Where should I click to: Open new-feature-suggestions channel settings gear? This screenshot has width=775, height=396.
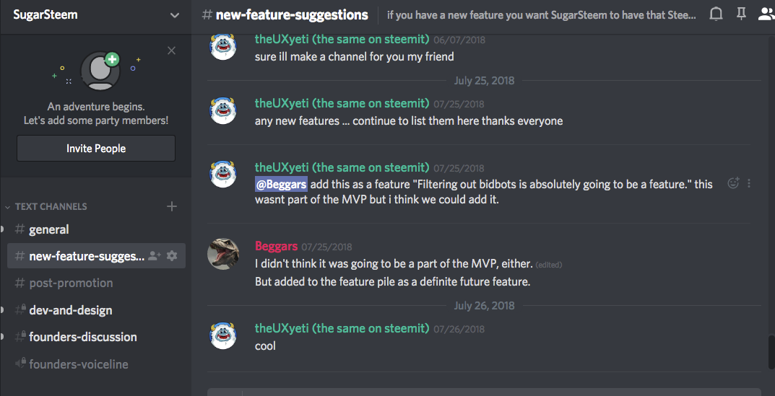point(171,256)
